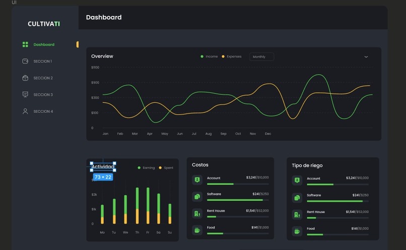Click the Account icon in Tipo de riego card
Screen dimensions: 406x250
point(297,180)
